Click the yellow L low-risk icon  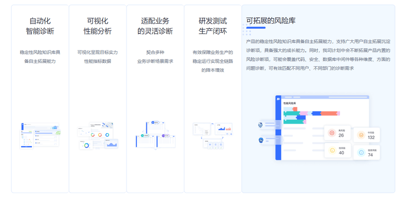(332, 150)
